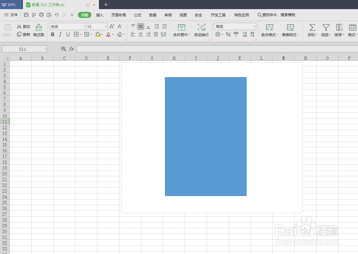
Task: Toggle Underline formatting
Action: 68,34
